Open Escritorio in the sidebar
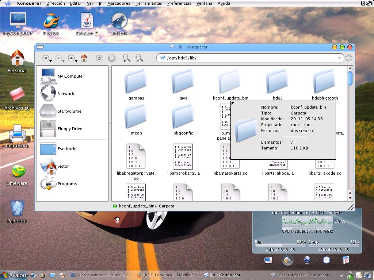 click(x=58, y=149)
